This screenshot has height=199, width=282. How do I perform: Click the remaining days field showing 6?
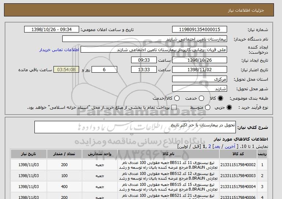tap(104, 70)
